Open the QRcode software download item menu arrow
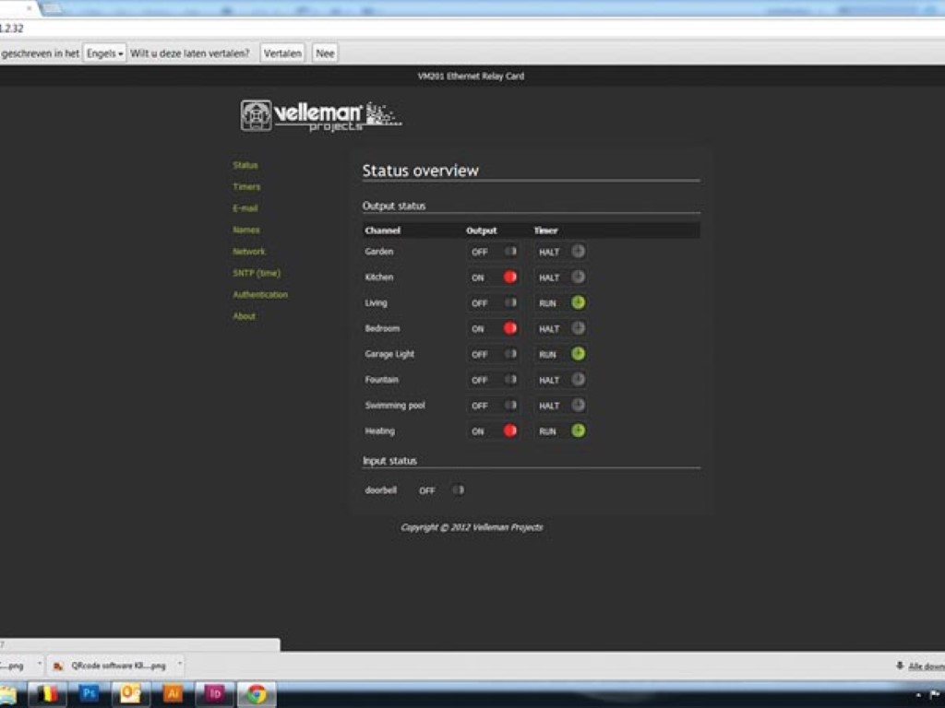Viewport: 945px width, 708px height. point(179,665)
